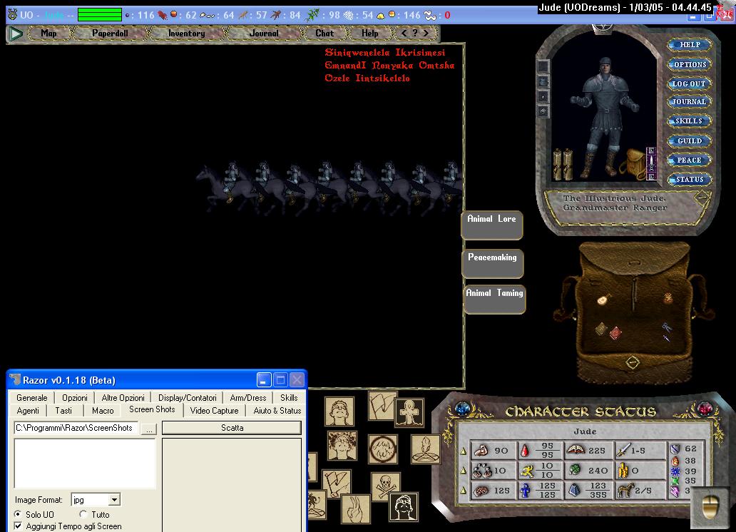Switch to the Display/Contatori tab in Razor

188,398
